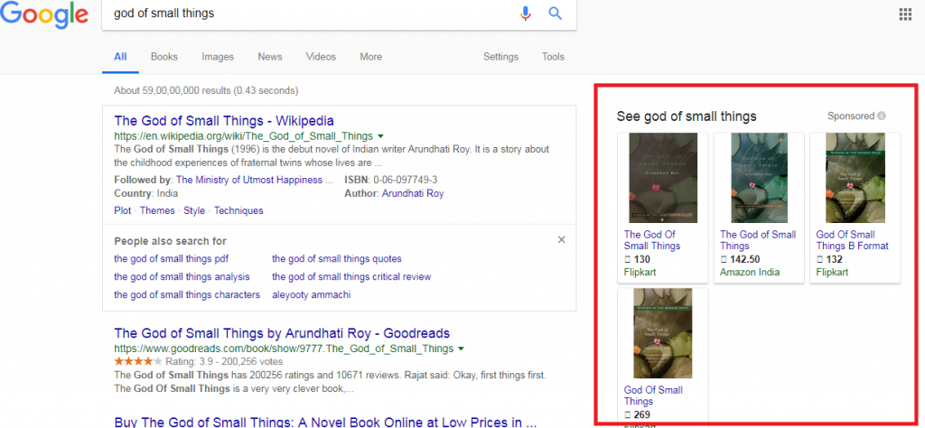Screen dimensions: 925x428
Task: Switch to the Videos tab
Action: coord(321,57)
